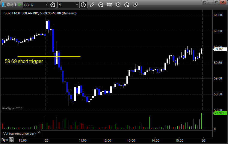This screenshot has width=228, height=144.
Task: Open the window options dropdown icon in title bar
Action: 205,2
